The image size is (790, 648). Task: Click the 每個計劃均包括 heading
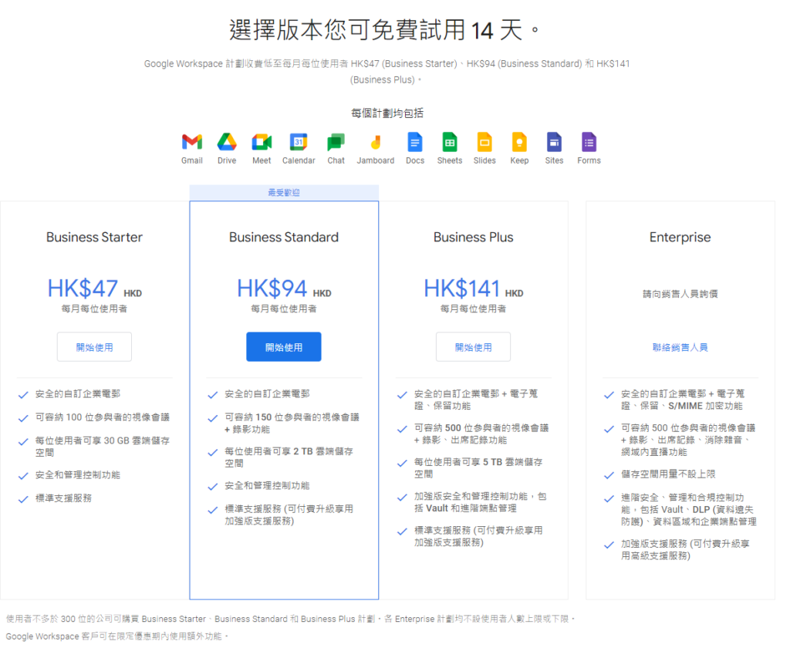(x=387, y=113)
